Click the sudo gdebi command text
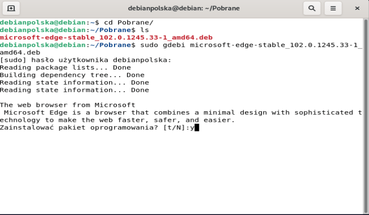The width and height of the screenshot is (369, 215). [251, 45]
